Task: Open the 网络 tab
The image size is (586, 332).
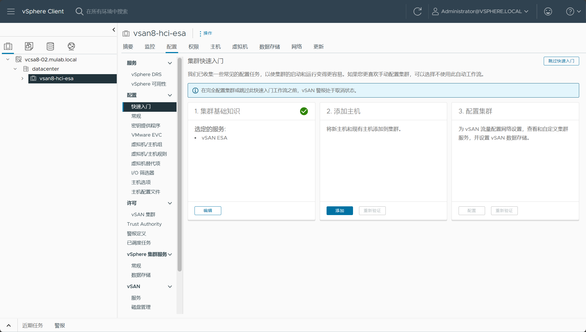Action: [297, 47]
